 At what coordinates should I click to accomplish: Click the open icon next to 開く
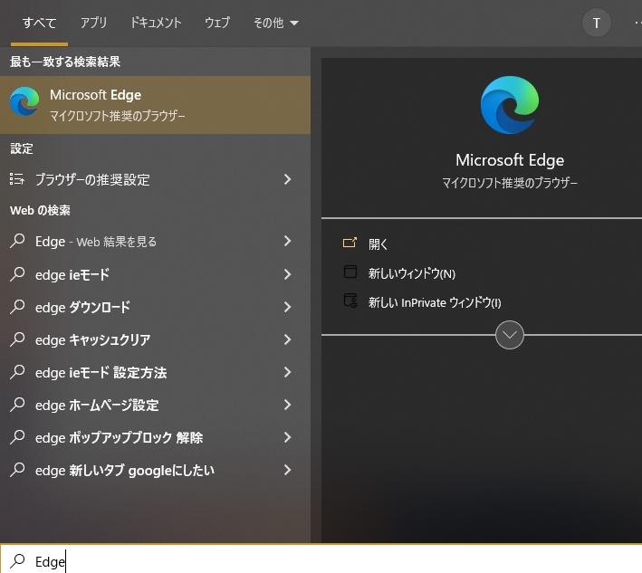tap(350, 243)
